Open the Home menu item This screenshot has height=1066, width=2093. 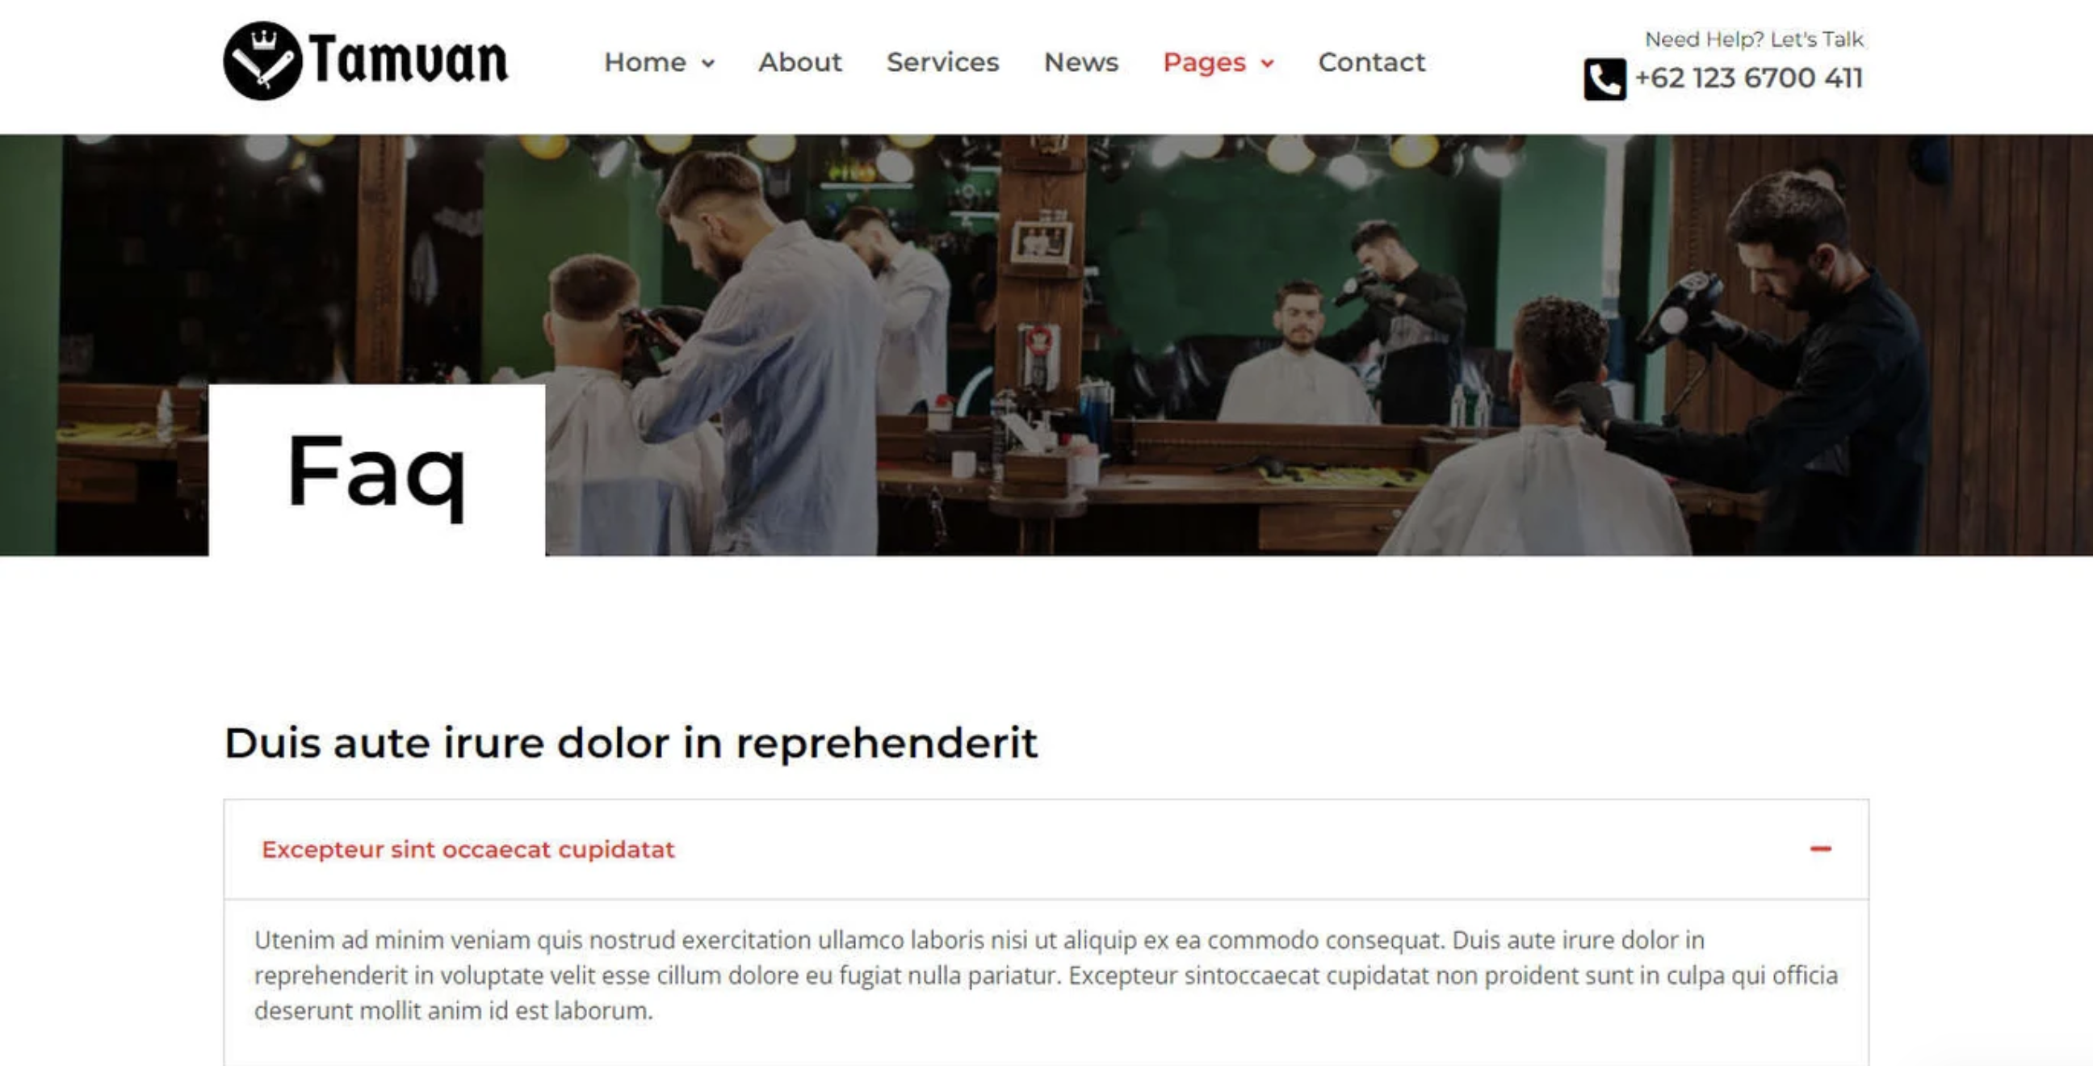[x=645, y=62]
